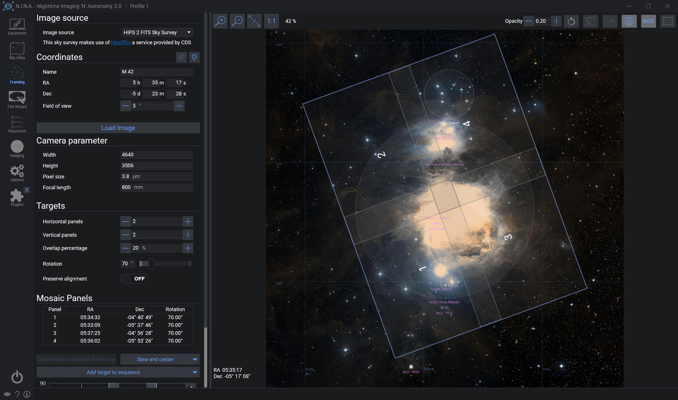Set image zoom to 1:1

tap(271, 21)
